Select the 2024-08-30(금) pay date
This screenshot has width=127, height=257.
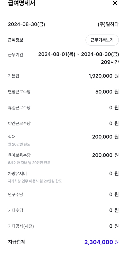click(x=27, y=24)
